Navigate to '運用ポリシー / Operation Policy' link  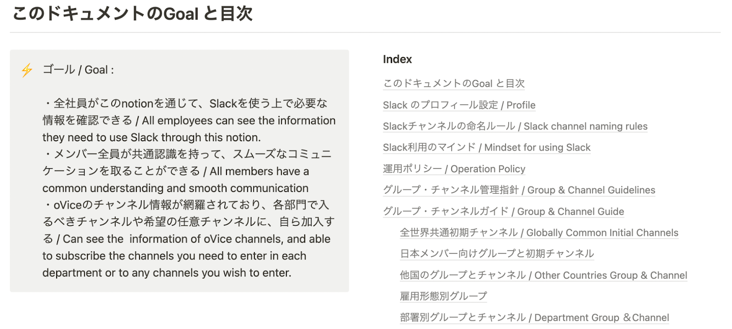point(454,169)
